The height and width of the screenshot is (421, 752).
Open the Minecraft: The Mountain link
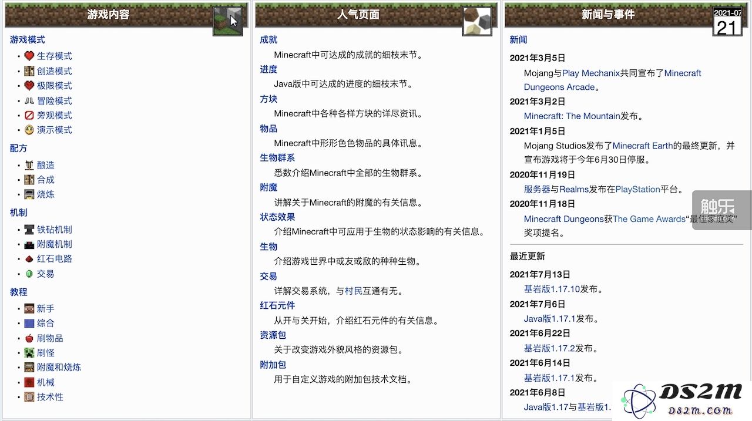(x=572, y=116)
